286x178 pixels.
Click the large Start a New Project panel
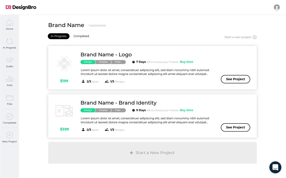pyautogui.click(x=152, y=153)
